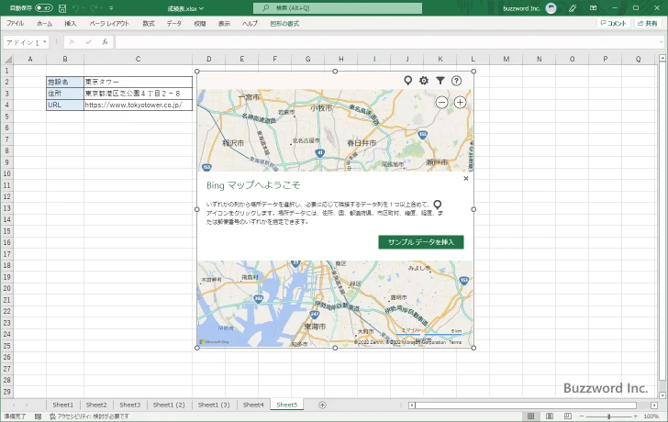Screen dimensions: 668x422
Task: Click the Bing Maps location pin icon
Action: [x=407, y=81]
